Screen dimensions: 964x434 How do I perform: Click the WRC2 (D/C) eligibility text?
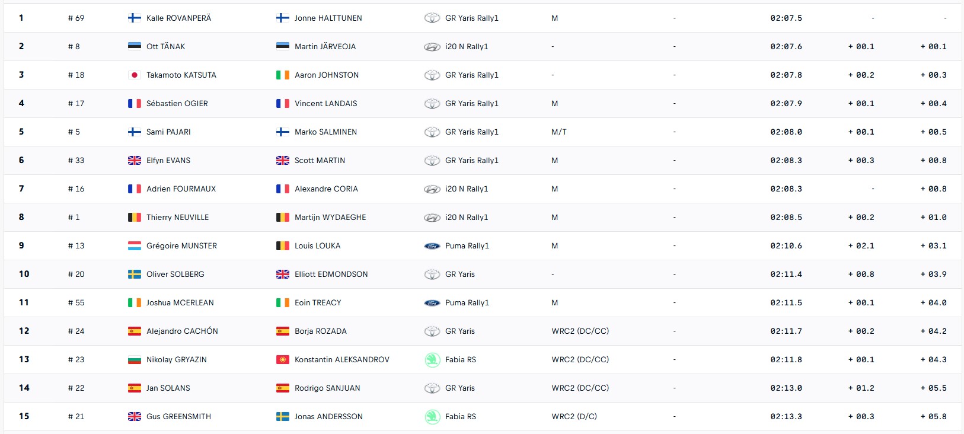tap(574, 417)
